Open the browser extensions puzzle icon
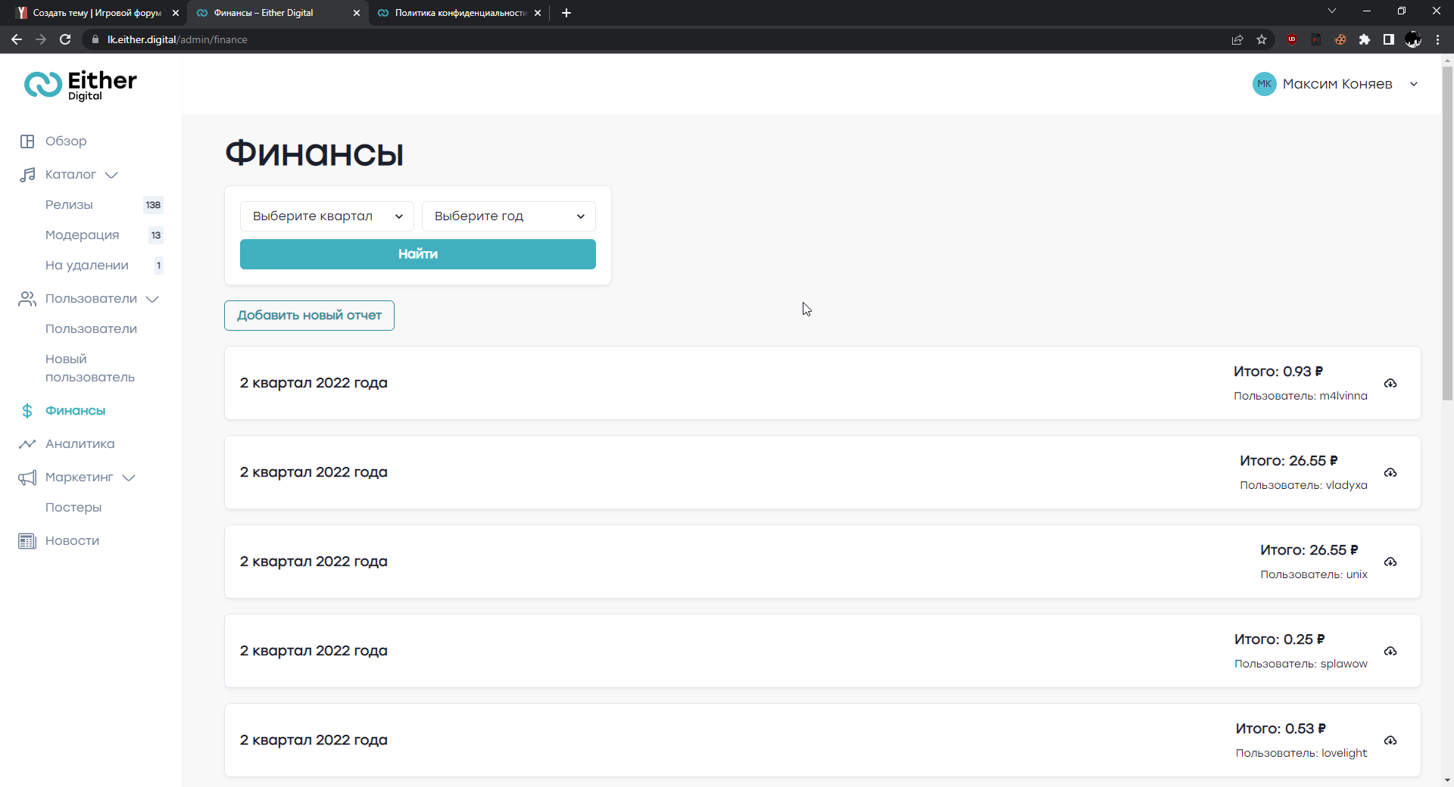The width and height of the screenshot is (1454, 787). tap(1365, 39)
